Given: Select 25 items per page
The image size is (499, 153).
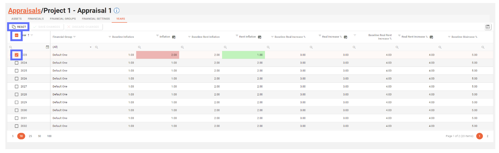Looking at the screenshot, I should point(30,136).
